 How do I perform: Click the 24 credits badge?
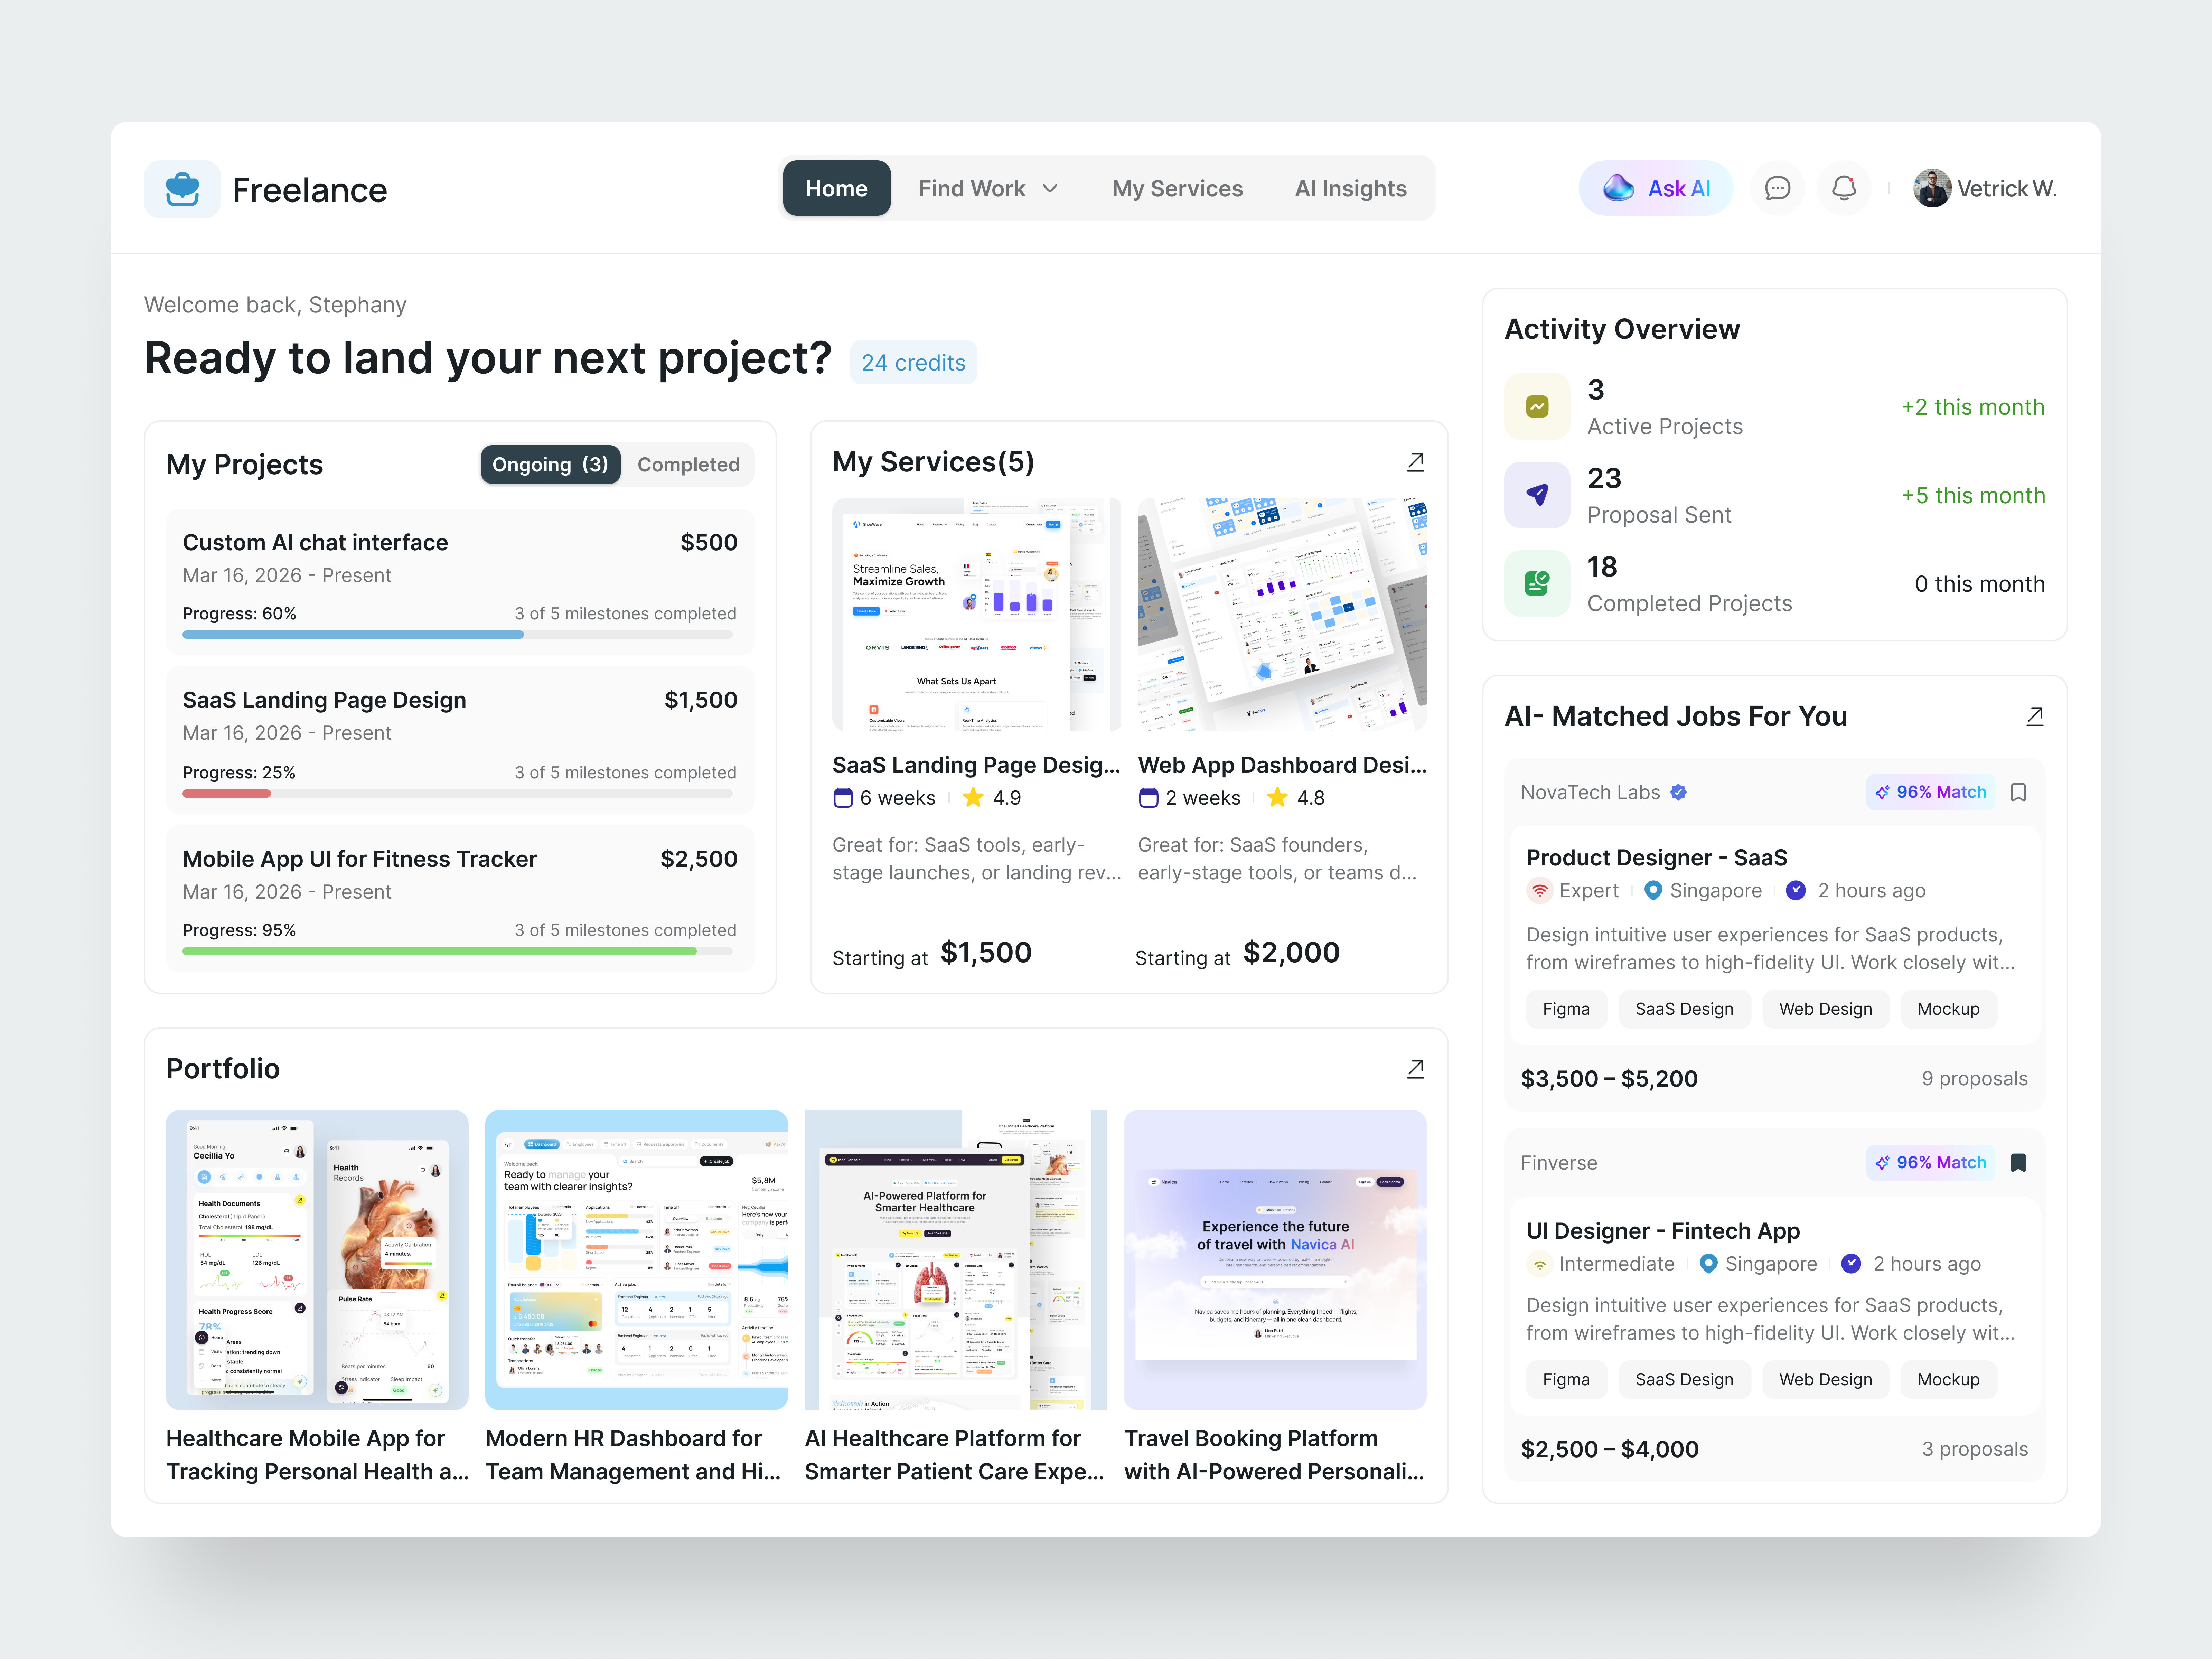(x=913, y=363)
